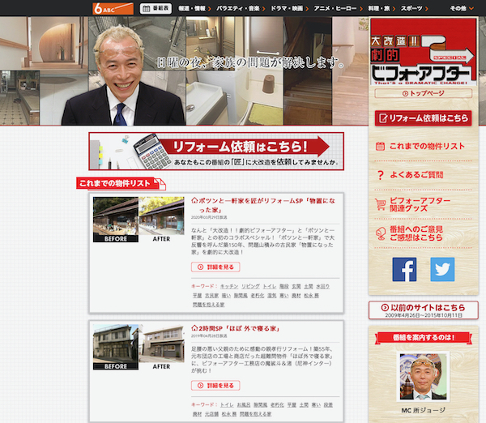This screenshot has height=423, width=486.
Task: Select キッチン keyword tag
Action: (x=229, y=286)
